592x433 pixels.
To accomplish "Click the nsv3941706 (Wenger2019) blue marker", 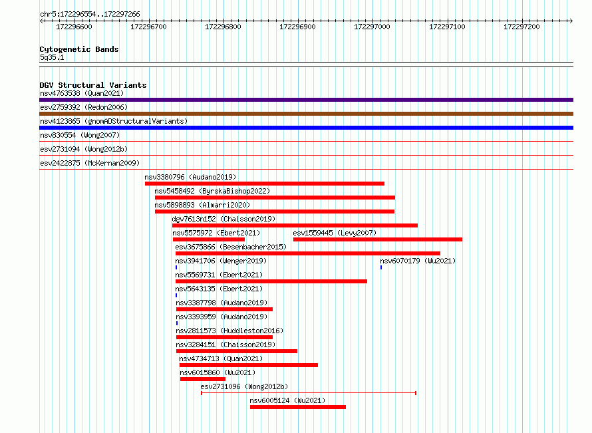I will (x=176, y=267).
